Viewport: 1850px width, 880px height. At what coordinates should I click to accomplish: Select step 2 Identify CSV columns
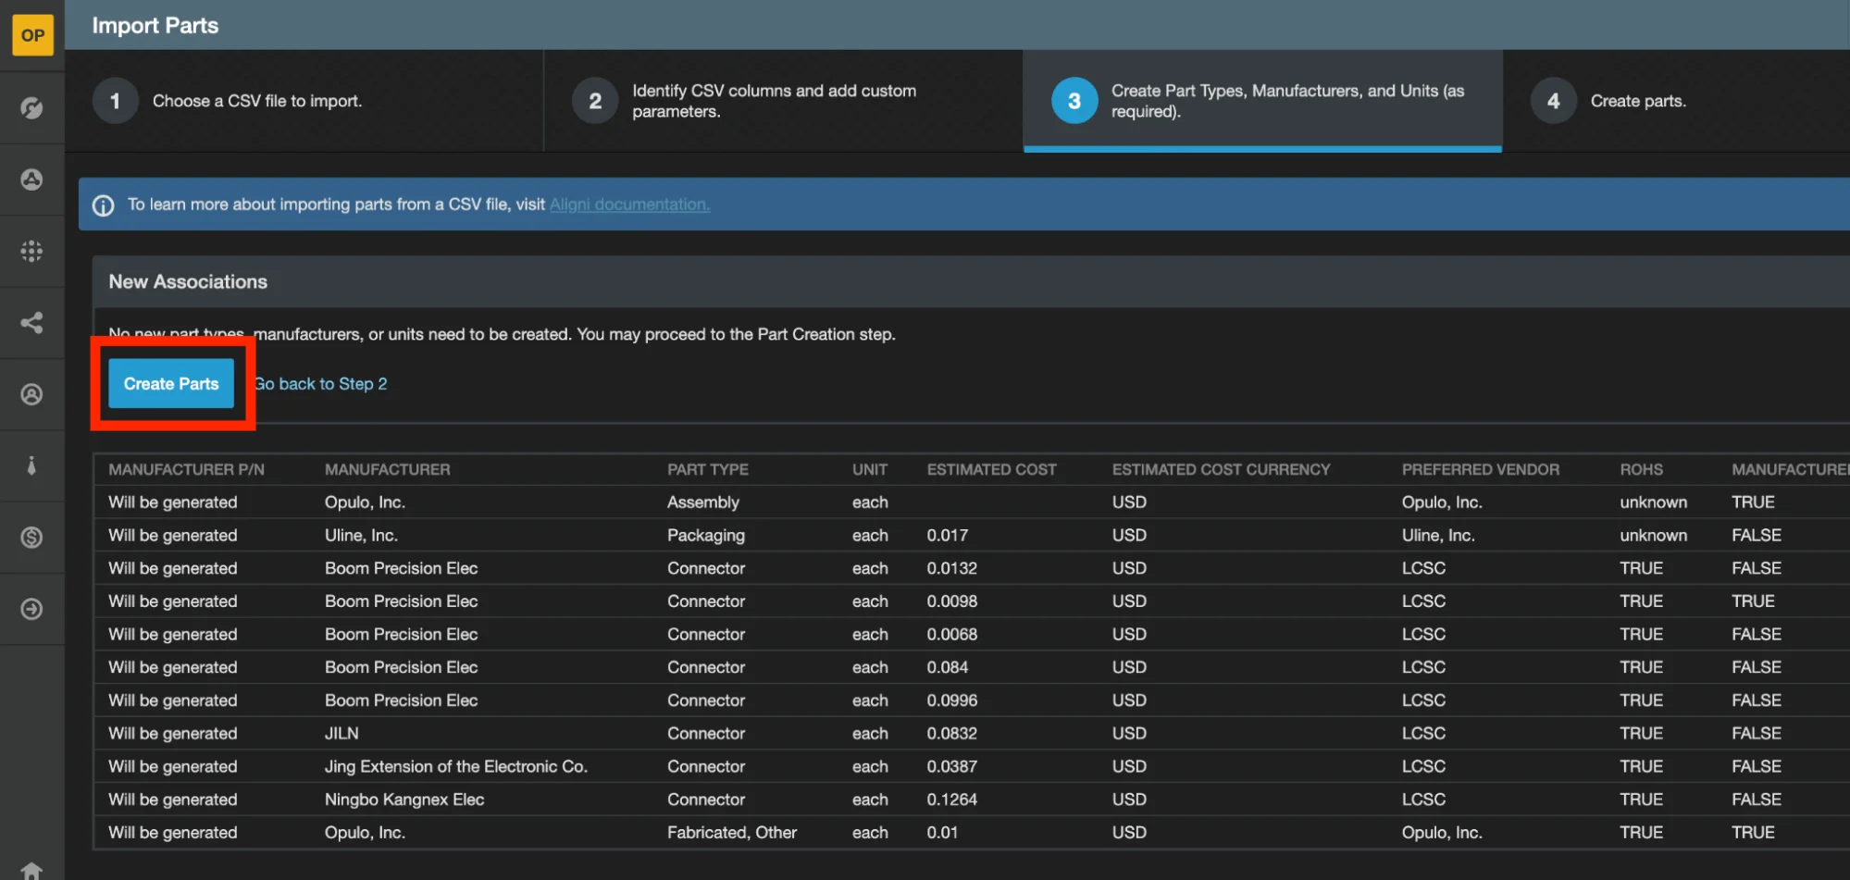tap(774, 101)
